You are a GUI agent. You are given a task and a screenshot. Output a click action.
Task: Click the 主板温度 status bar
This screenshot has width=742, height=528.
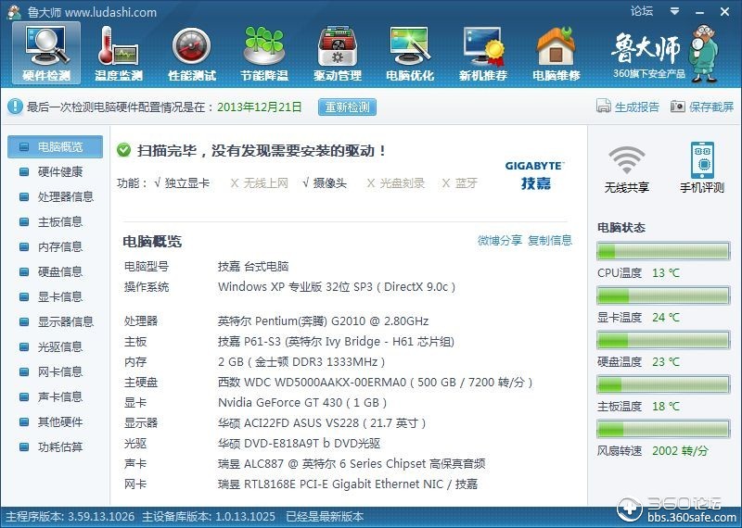[x=663, y=384]
